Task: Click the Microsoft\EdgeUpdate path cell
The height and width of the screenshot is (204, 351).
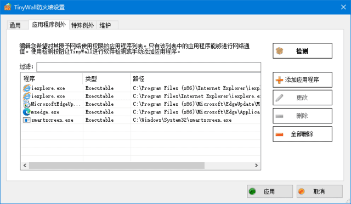Action: [196, 104]
